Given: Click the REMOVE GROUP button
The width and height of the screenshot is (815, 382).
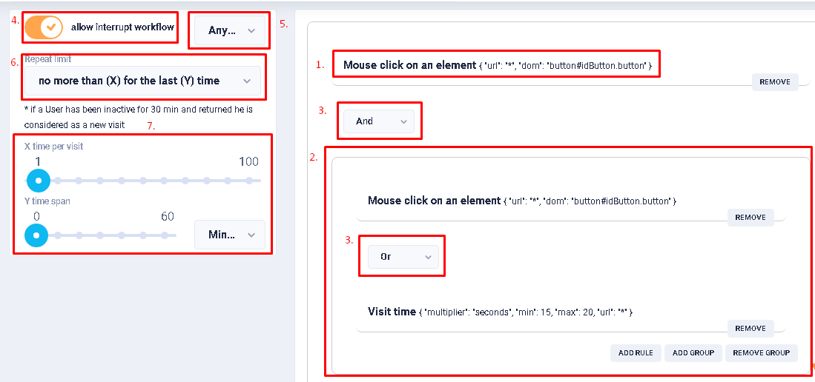Looking at the screenshot, I should pos(761,352).
